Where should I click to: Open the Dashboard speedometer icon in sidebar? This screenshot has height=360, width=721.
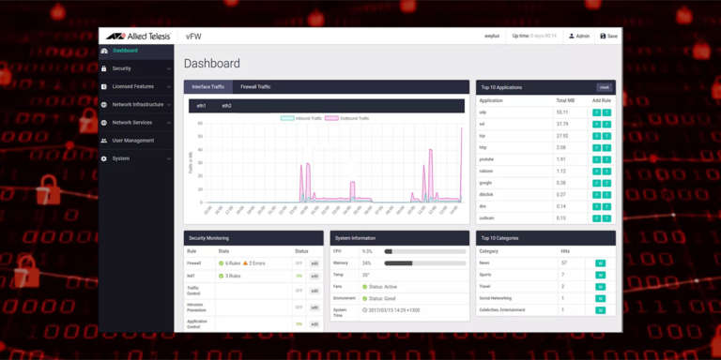coord(104,51)
